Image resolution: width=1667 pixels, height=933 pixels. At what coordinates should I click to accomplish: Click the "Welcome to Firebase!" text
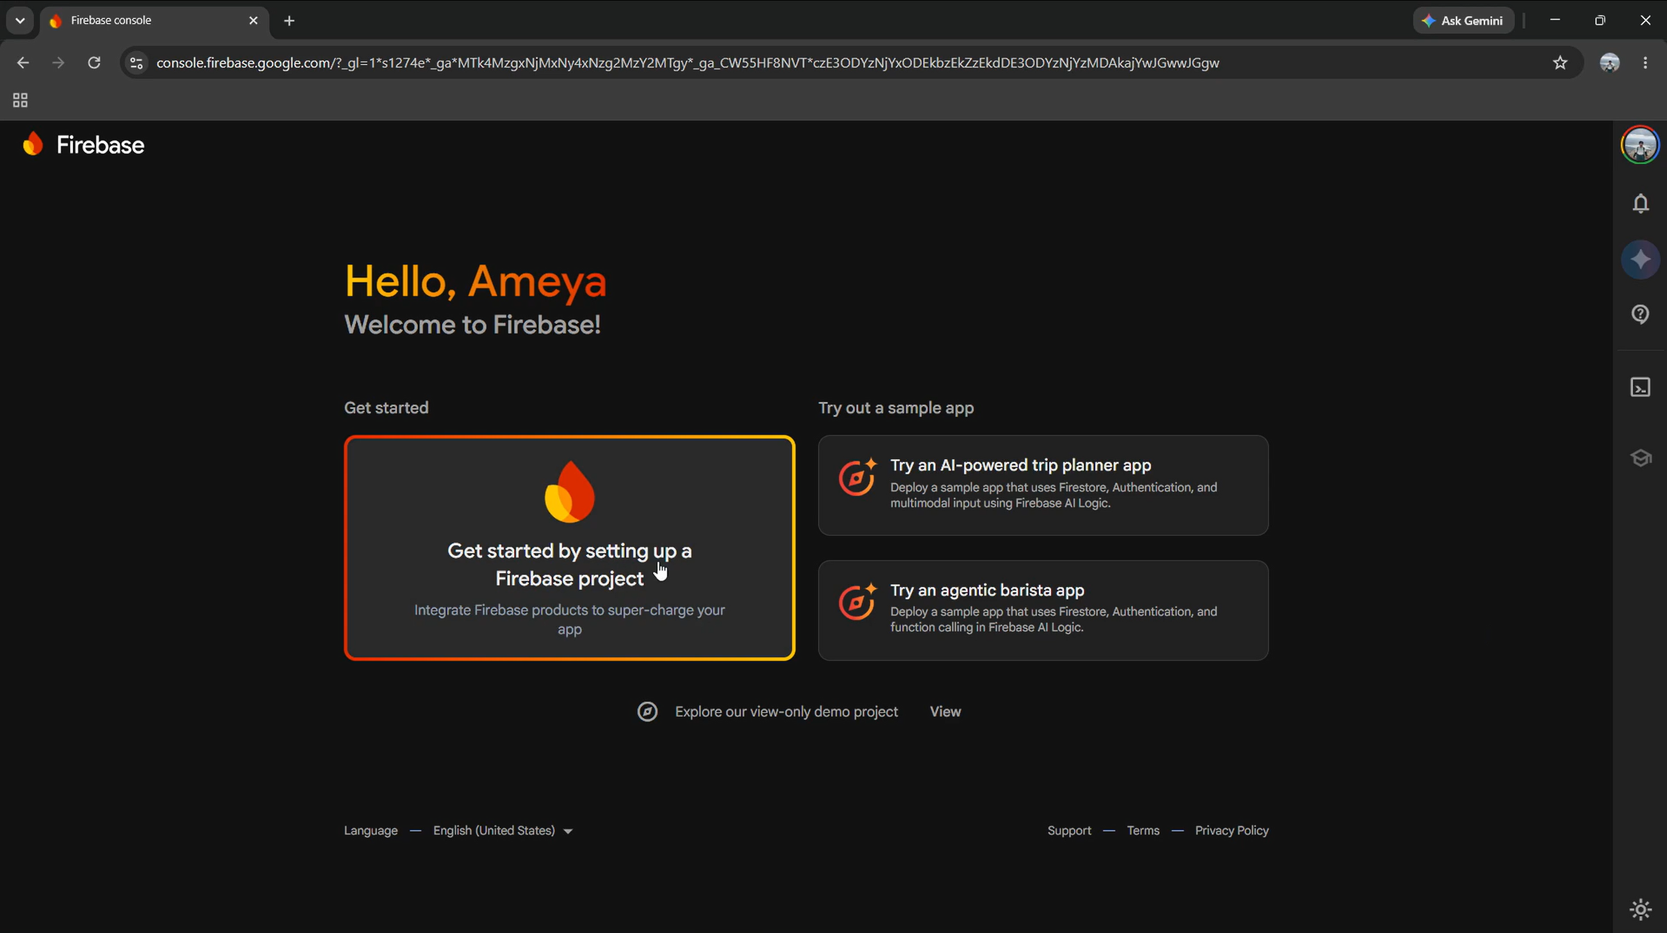click(x=472, y=324)
